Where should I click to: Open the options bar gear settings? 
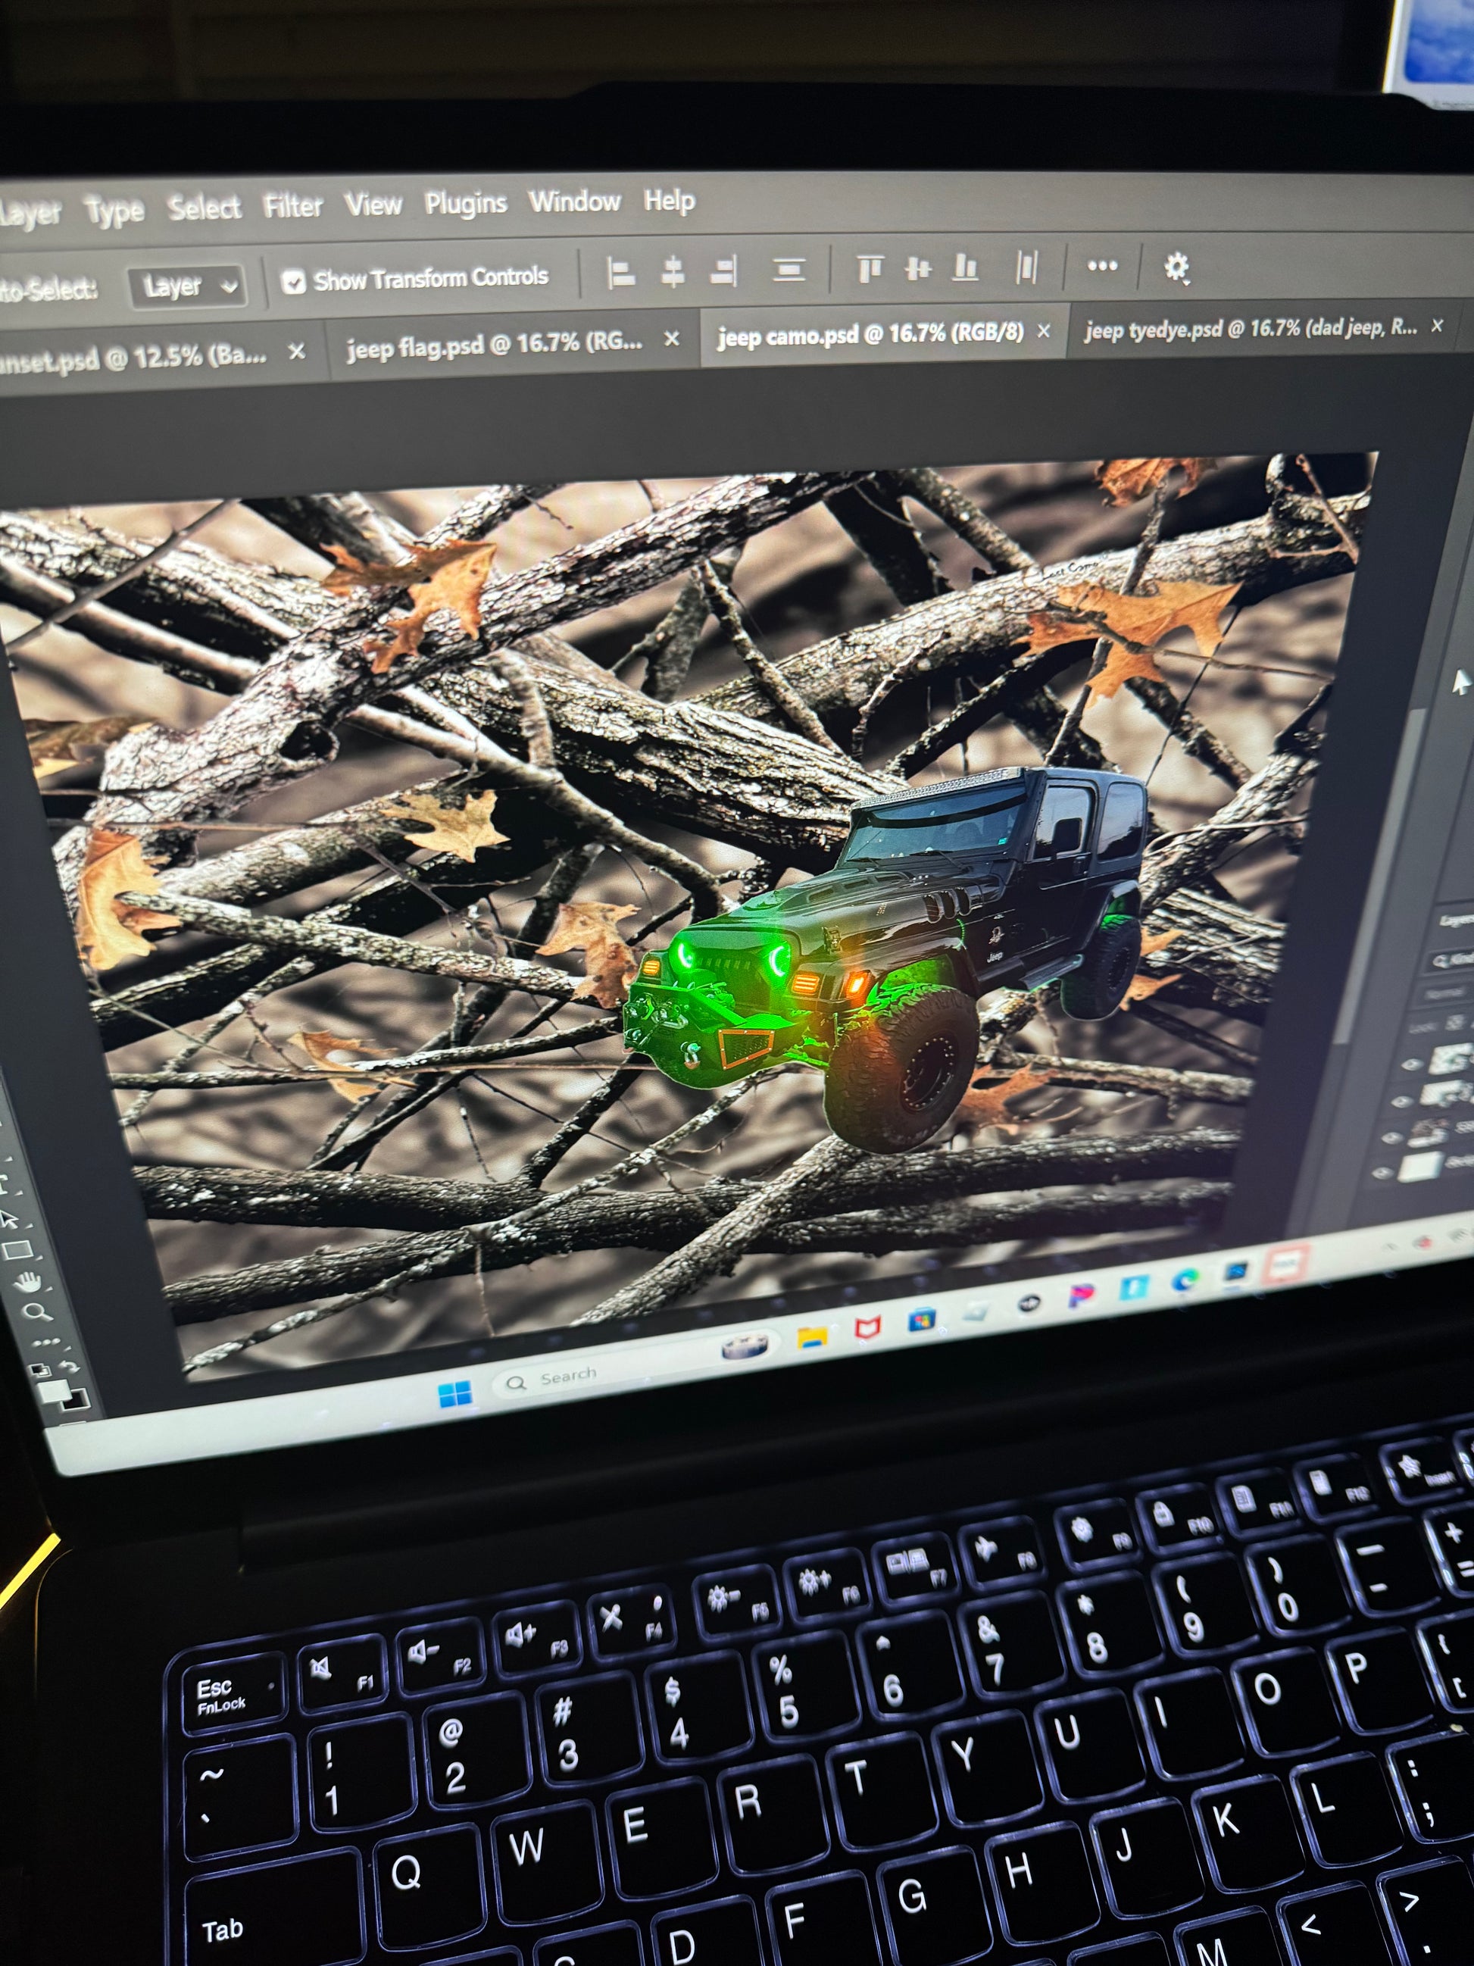click(1176, 266)
